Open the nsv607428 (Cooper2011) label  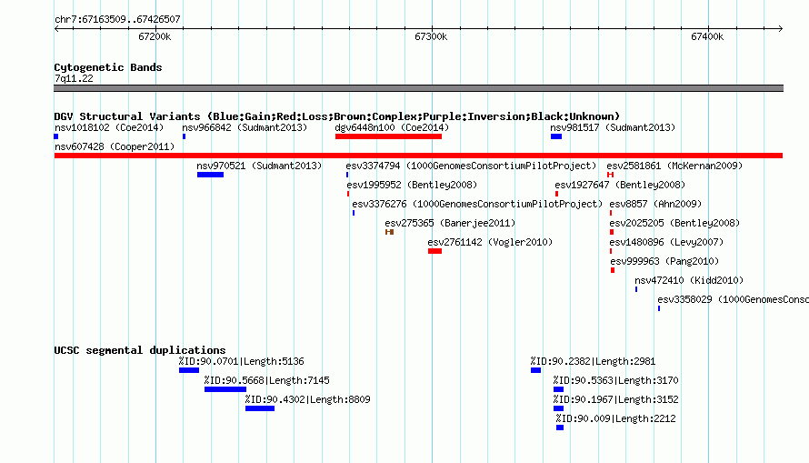[115, 146]
